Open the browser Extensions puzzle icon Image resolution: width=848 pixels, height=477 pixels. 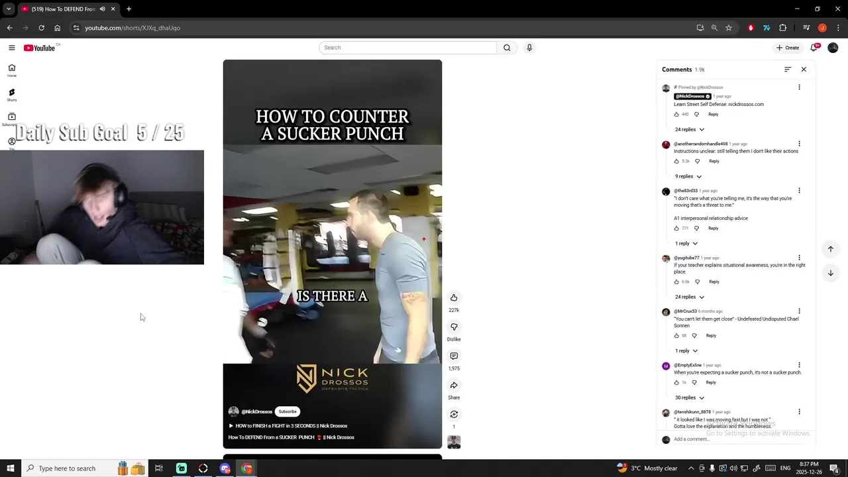782,28
